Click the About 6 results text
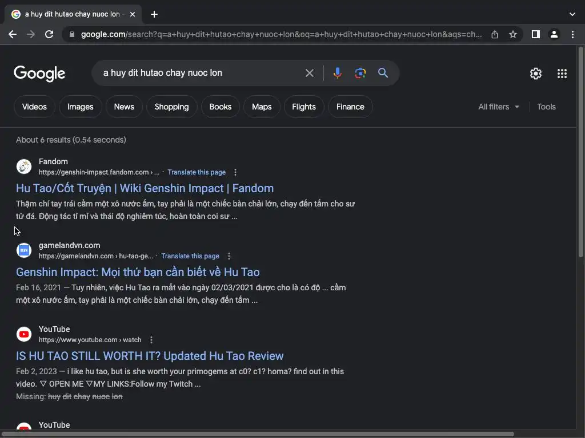The width and height of the screenshot is (585, 438). [71, 140]
